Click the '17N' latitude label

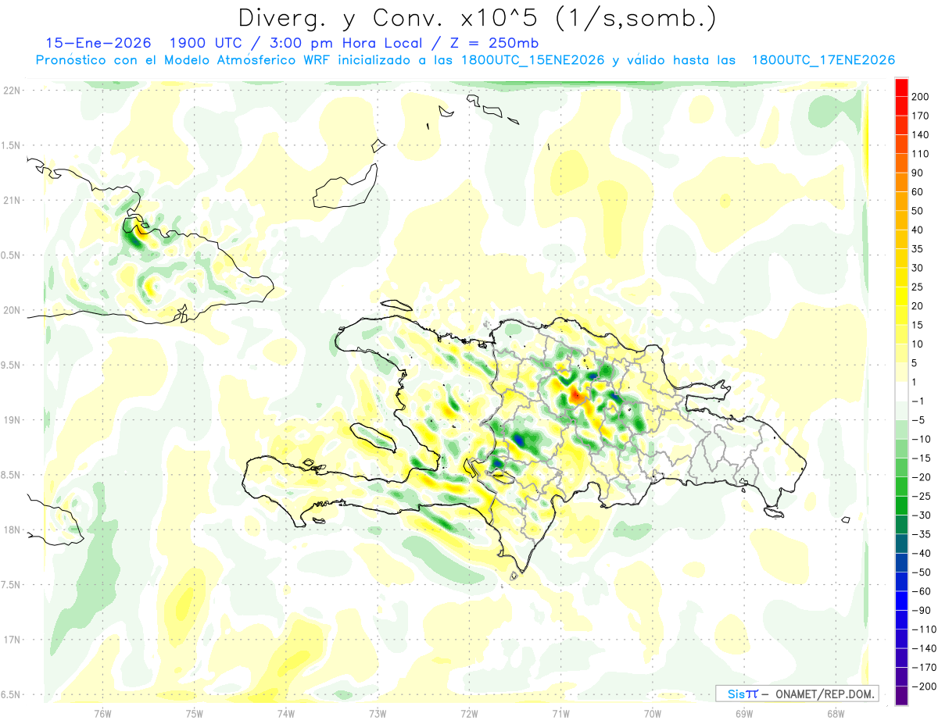[x=11, y=640]
